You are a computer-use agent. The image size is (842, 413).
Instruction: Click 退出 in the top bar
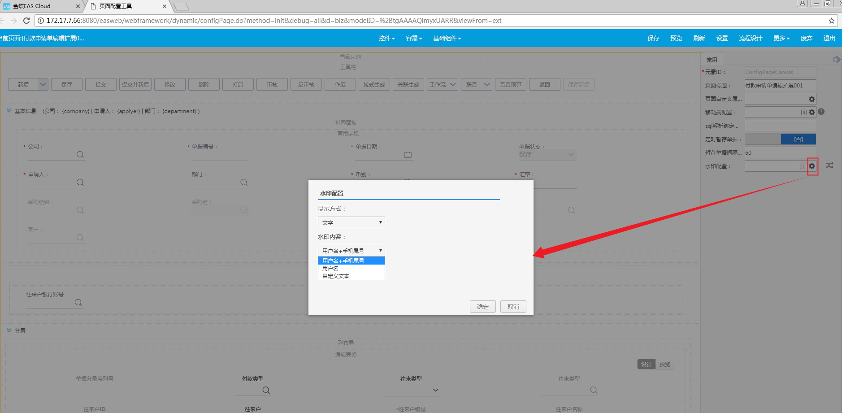coord(829,39)
